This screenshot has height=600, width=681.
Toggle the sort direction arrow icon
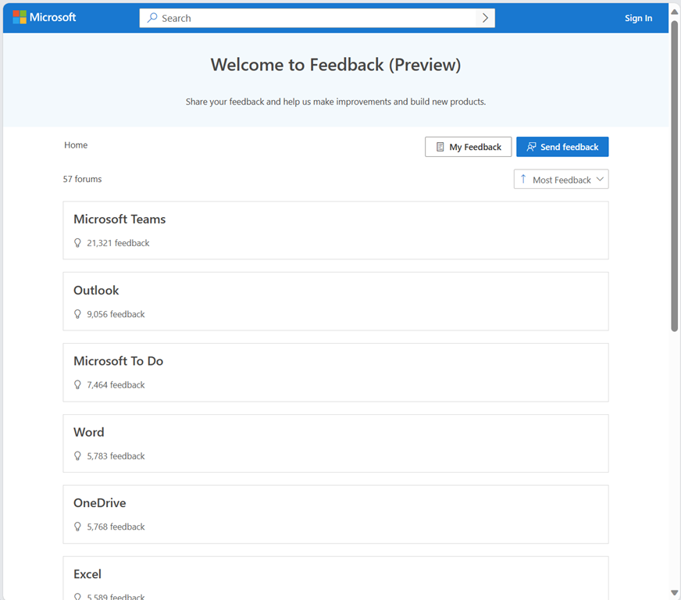[x=523, y=180]
